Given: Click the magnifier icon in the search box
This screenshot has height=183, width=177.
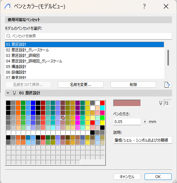Looking at the screenshot, I should 8,36.
